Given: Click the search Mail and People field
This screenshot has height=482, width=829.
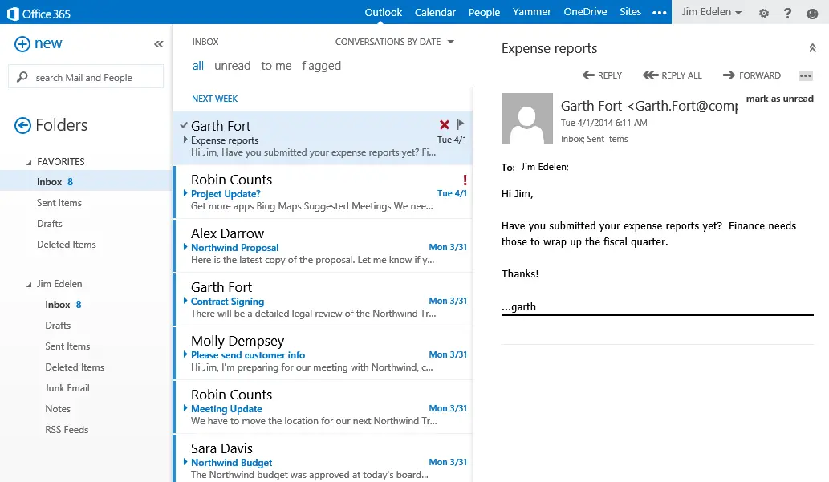Looking at the screenshot, I should [x=86, y=77].
